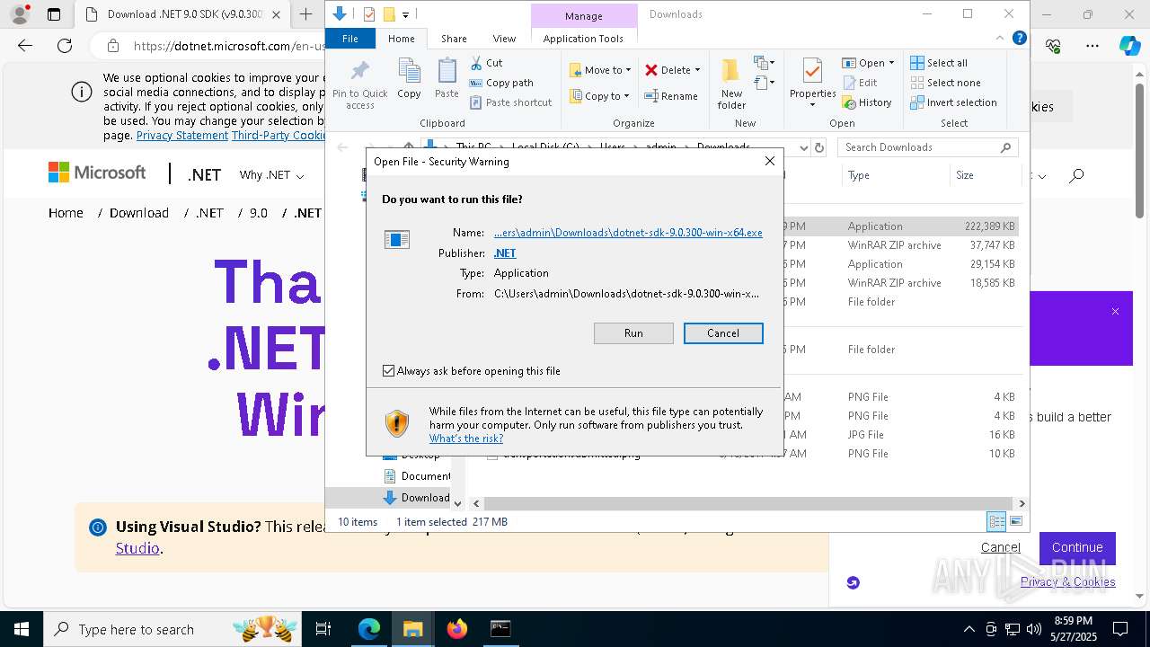Image resolution: width=1150 pixels, height=647 pixels.
Task: Untick Always ask before opening this file
Action: 389,371
